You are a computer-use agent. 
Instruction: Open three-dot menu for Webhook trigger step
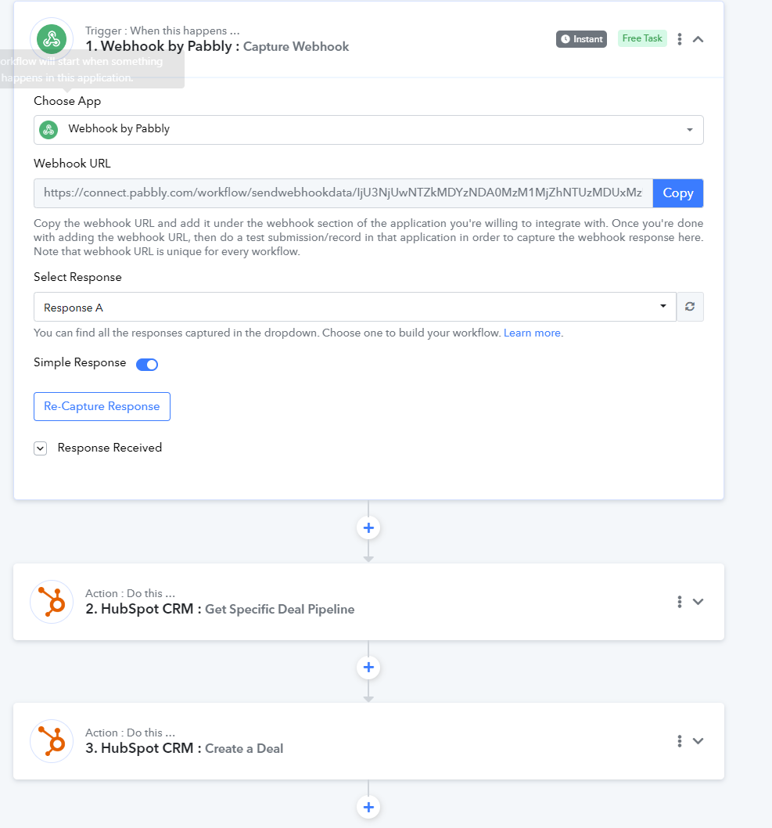pos(680,39)
